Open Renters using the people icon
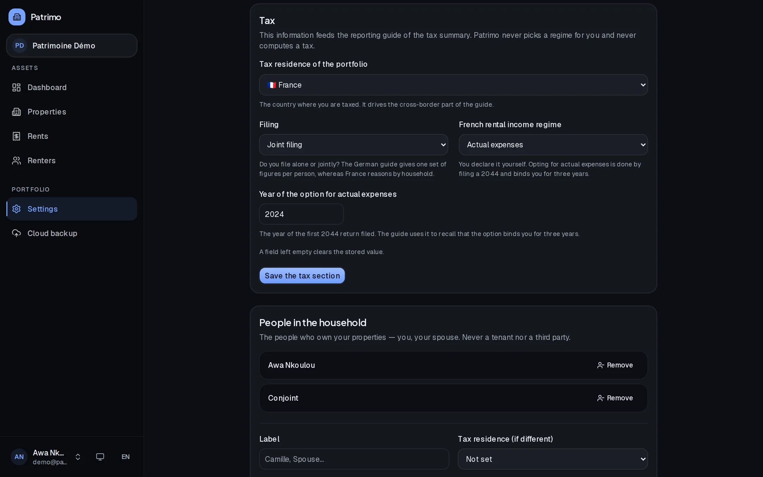 click(16, 160)
